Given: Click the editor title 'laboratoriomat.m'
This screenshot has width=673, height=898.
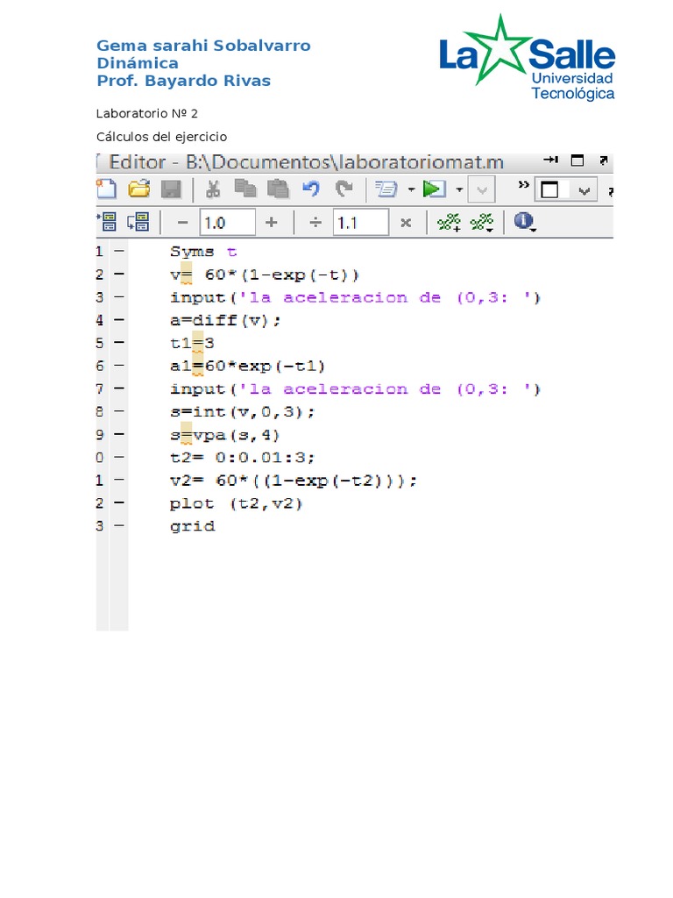Looking at the screenshot, I should tap(422, 162).
